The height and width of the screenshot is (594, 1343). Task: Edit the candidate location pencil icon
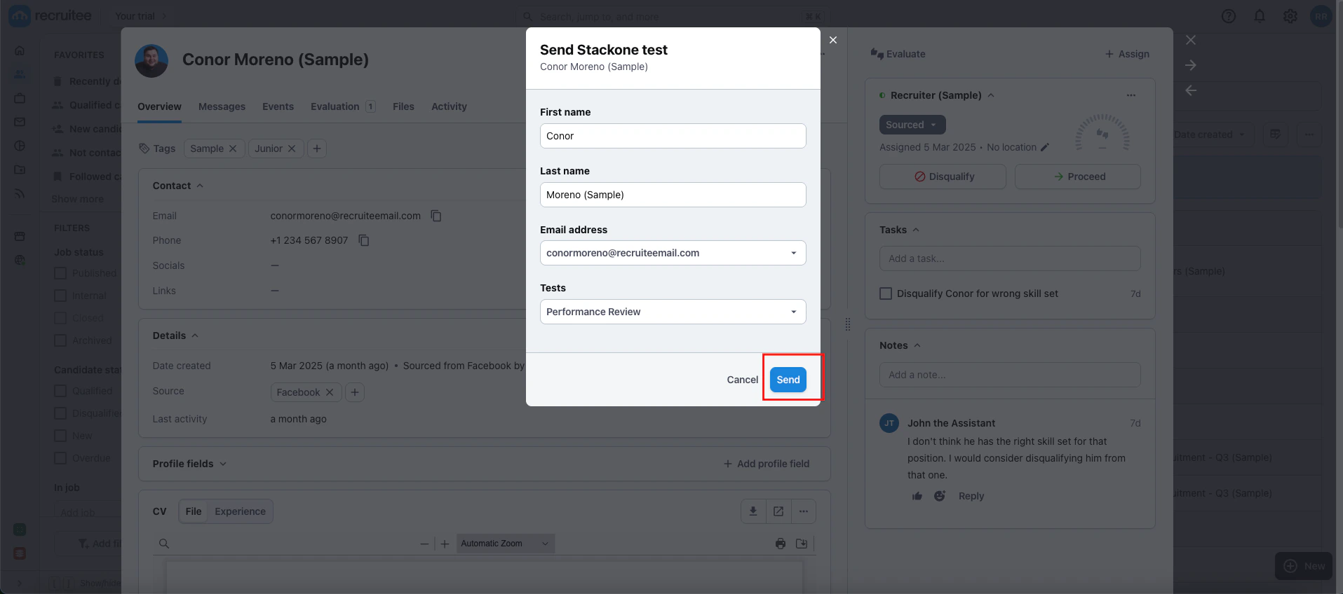1045,147
